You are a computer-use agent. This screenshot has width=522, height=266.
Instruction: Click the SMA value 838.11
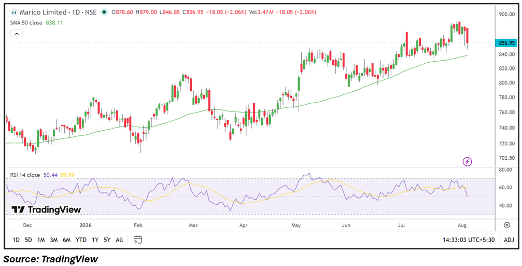click(x=53, y=23)
